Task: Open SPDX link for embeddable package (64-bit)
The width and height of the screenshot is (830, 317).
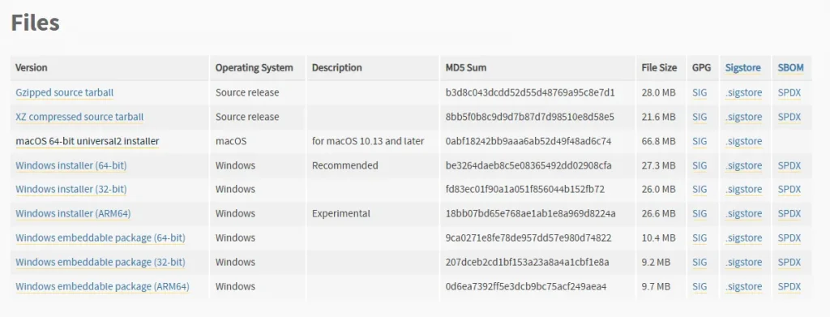Action: 789,238
